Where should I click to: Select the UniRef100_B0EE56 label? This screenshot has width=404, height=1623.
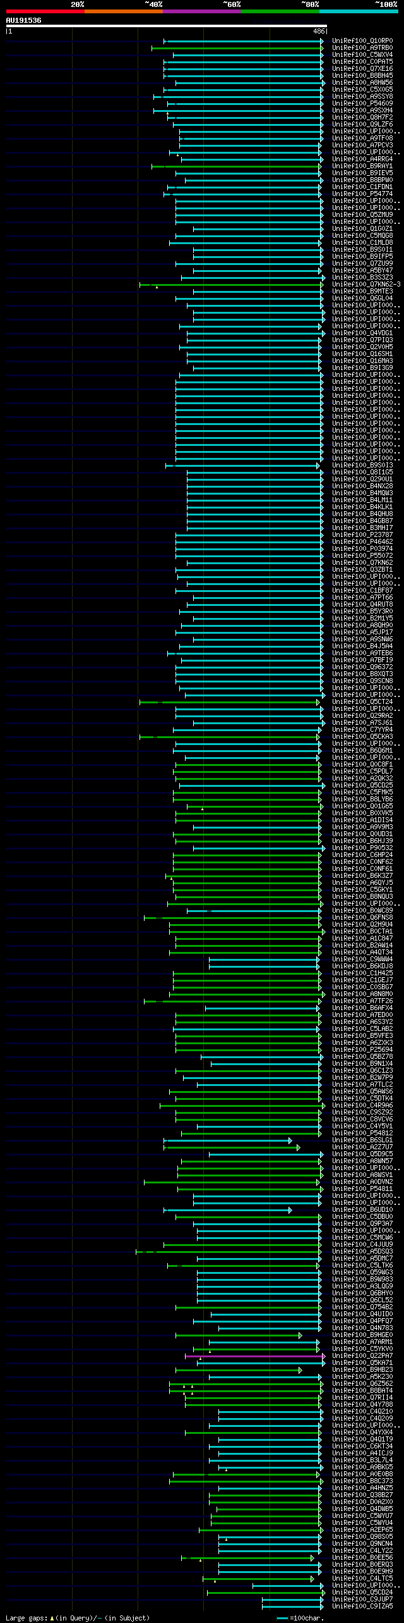point(362,1558)
